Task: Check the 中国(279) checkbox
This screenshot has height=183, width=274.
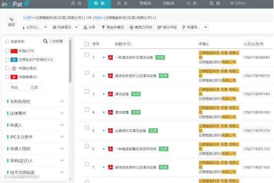Action: click(x=7, y=51)
